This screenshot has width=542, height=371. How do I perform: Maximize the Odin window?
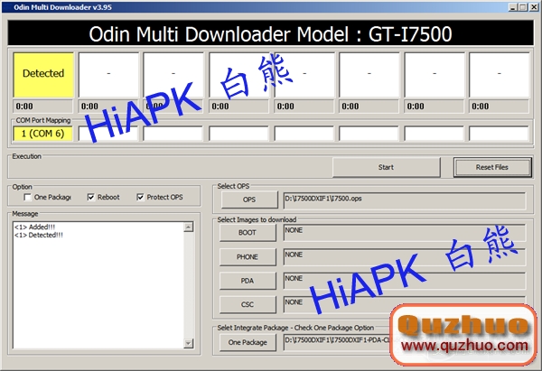523,7
